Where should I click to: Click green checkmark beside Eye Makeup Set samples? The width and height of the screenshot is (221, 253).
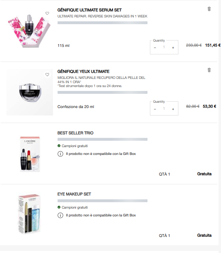tap(59, 207)
